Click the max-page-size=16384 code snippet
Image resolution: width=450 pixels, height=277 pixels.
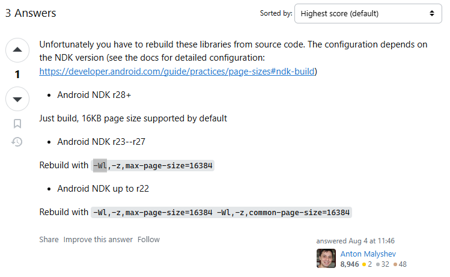coord(153,166)
